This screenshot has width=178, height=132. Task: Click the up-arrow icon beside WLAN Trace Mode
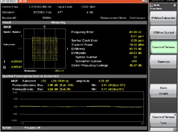pos(175,5)
